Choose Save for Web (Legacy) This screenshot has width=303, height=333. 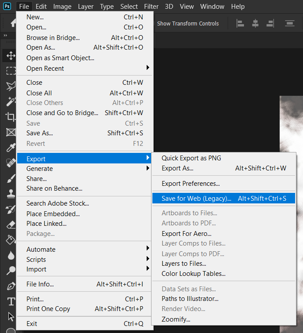(224, 198)
